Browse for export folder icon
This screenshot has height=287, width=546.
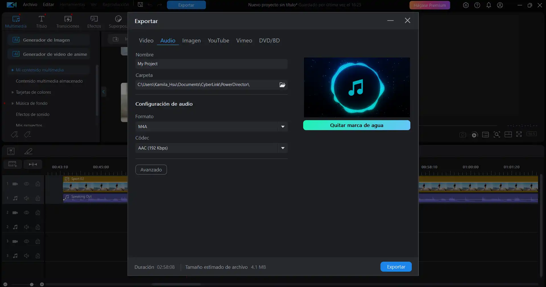coord(282,85)
